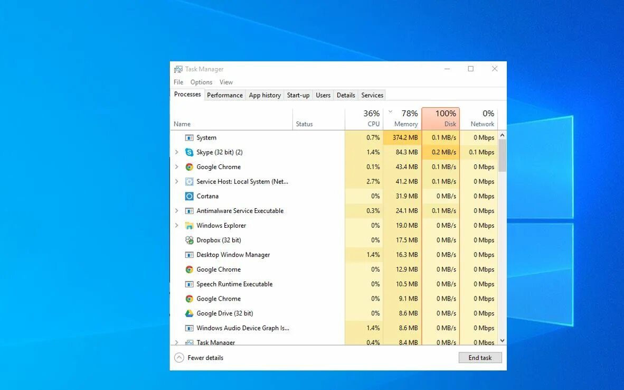
Task: Select the Dropbox (32 bit) row name
Action: (219, 240)
